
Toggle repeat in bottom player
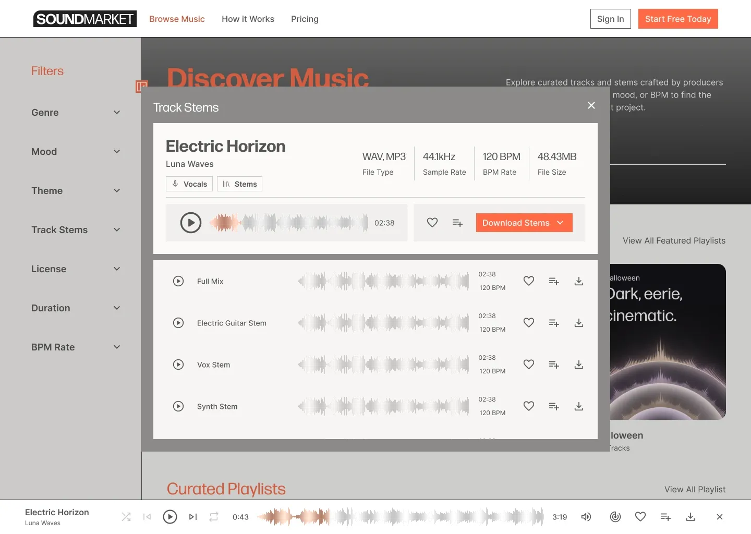214,517
